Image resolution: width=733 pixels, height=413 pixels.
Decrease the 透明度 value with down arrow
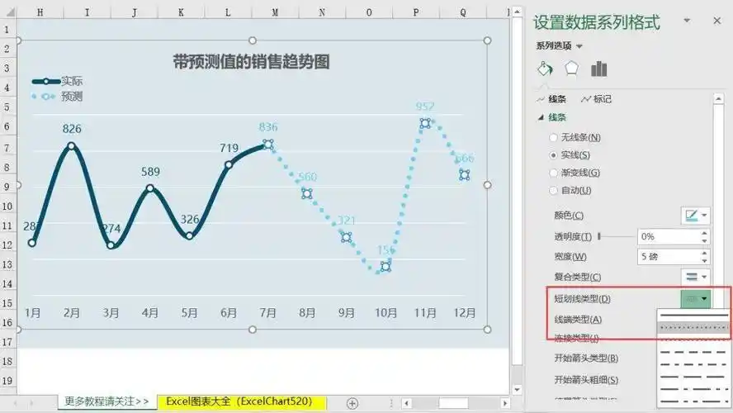coord(704,240)
